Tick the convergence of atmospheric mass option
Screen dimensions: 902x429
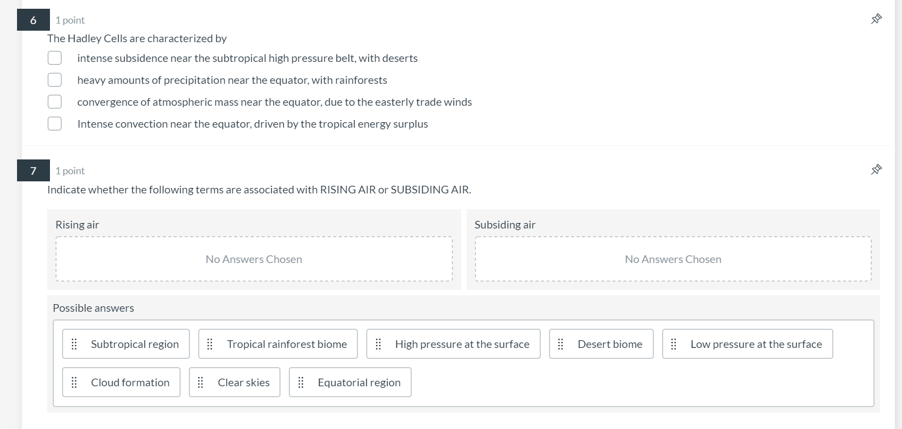(54, 102)
